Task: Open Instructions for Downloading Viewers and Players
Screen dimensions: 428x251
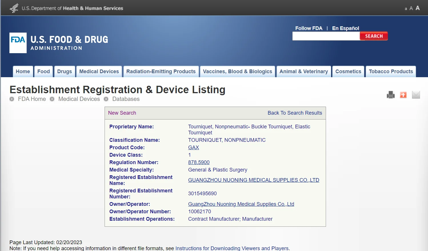Action: pos(232,248)
